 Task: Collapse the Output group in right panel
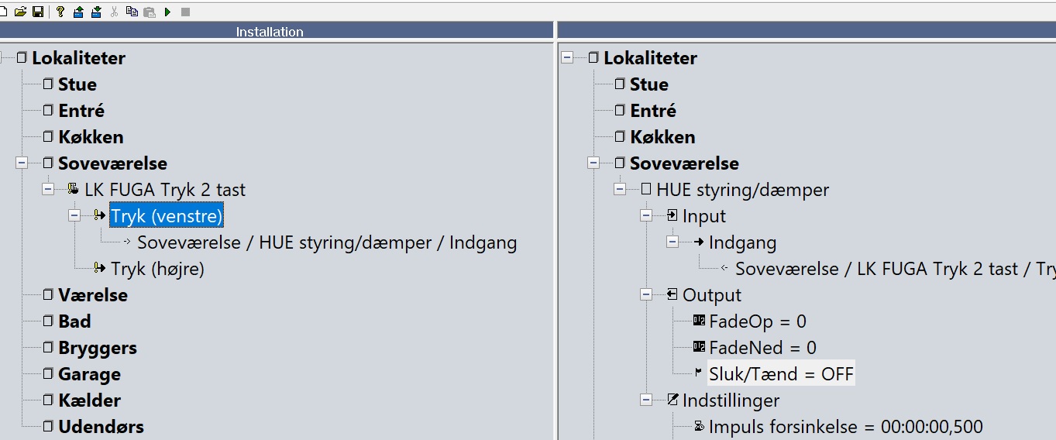click(x=646, y=295)
